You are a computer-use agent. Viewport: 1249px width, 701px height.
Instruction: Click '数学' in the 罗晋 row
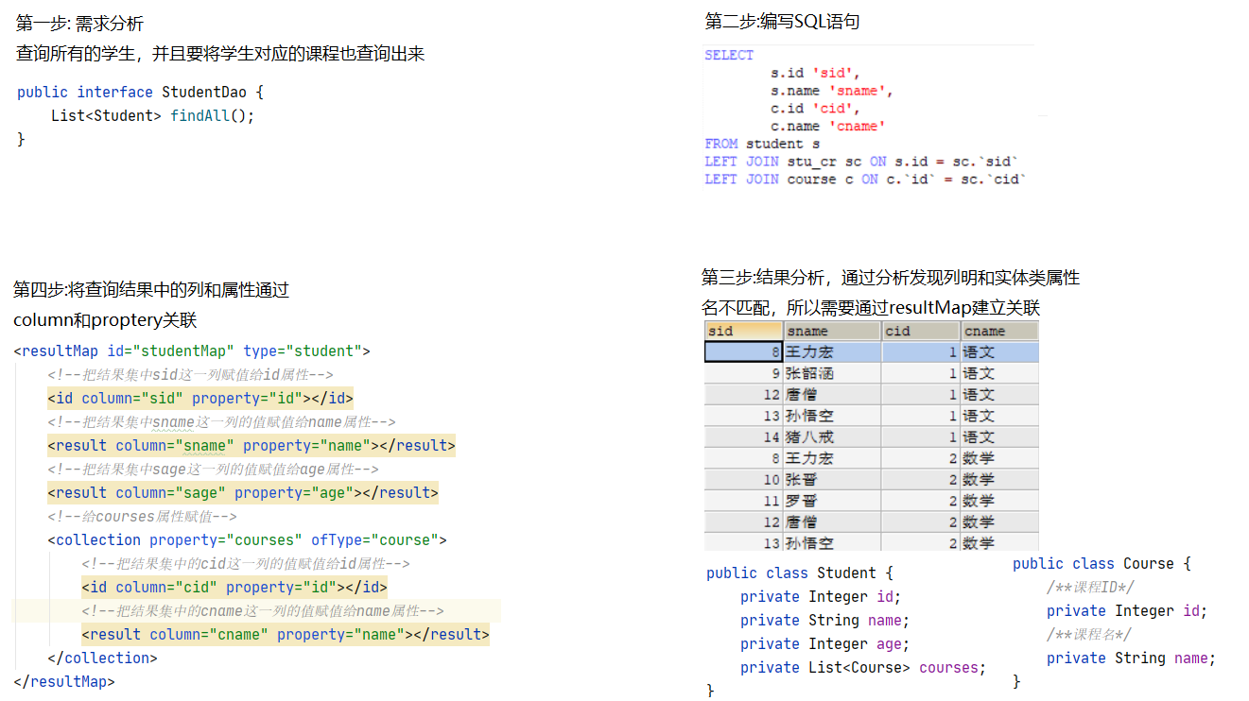click(x=999, y=501)
